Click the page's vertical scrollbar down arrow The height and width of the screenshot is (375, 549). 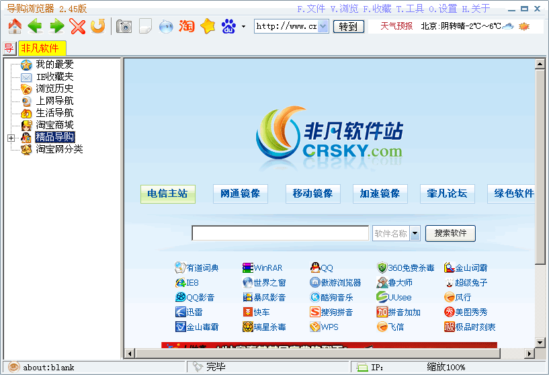[x=540, y=343]
